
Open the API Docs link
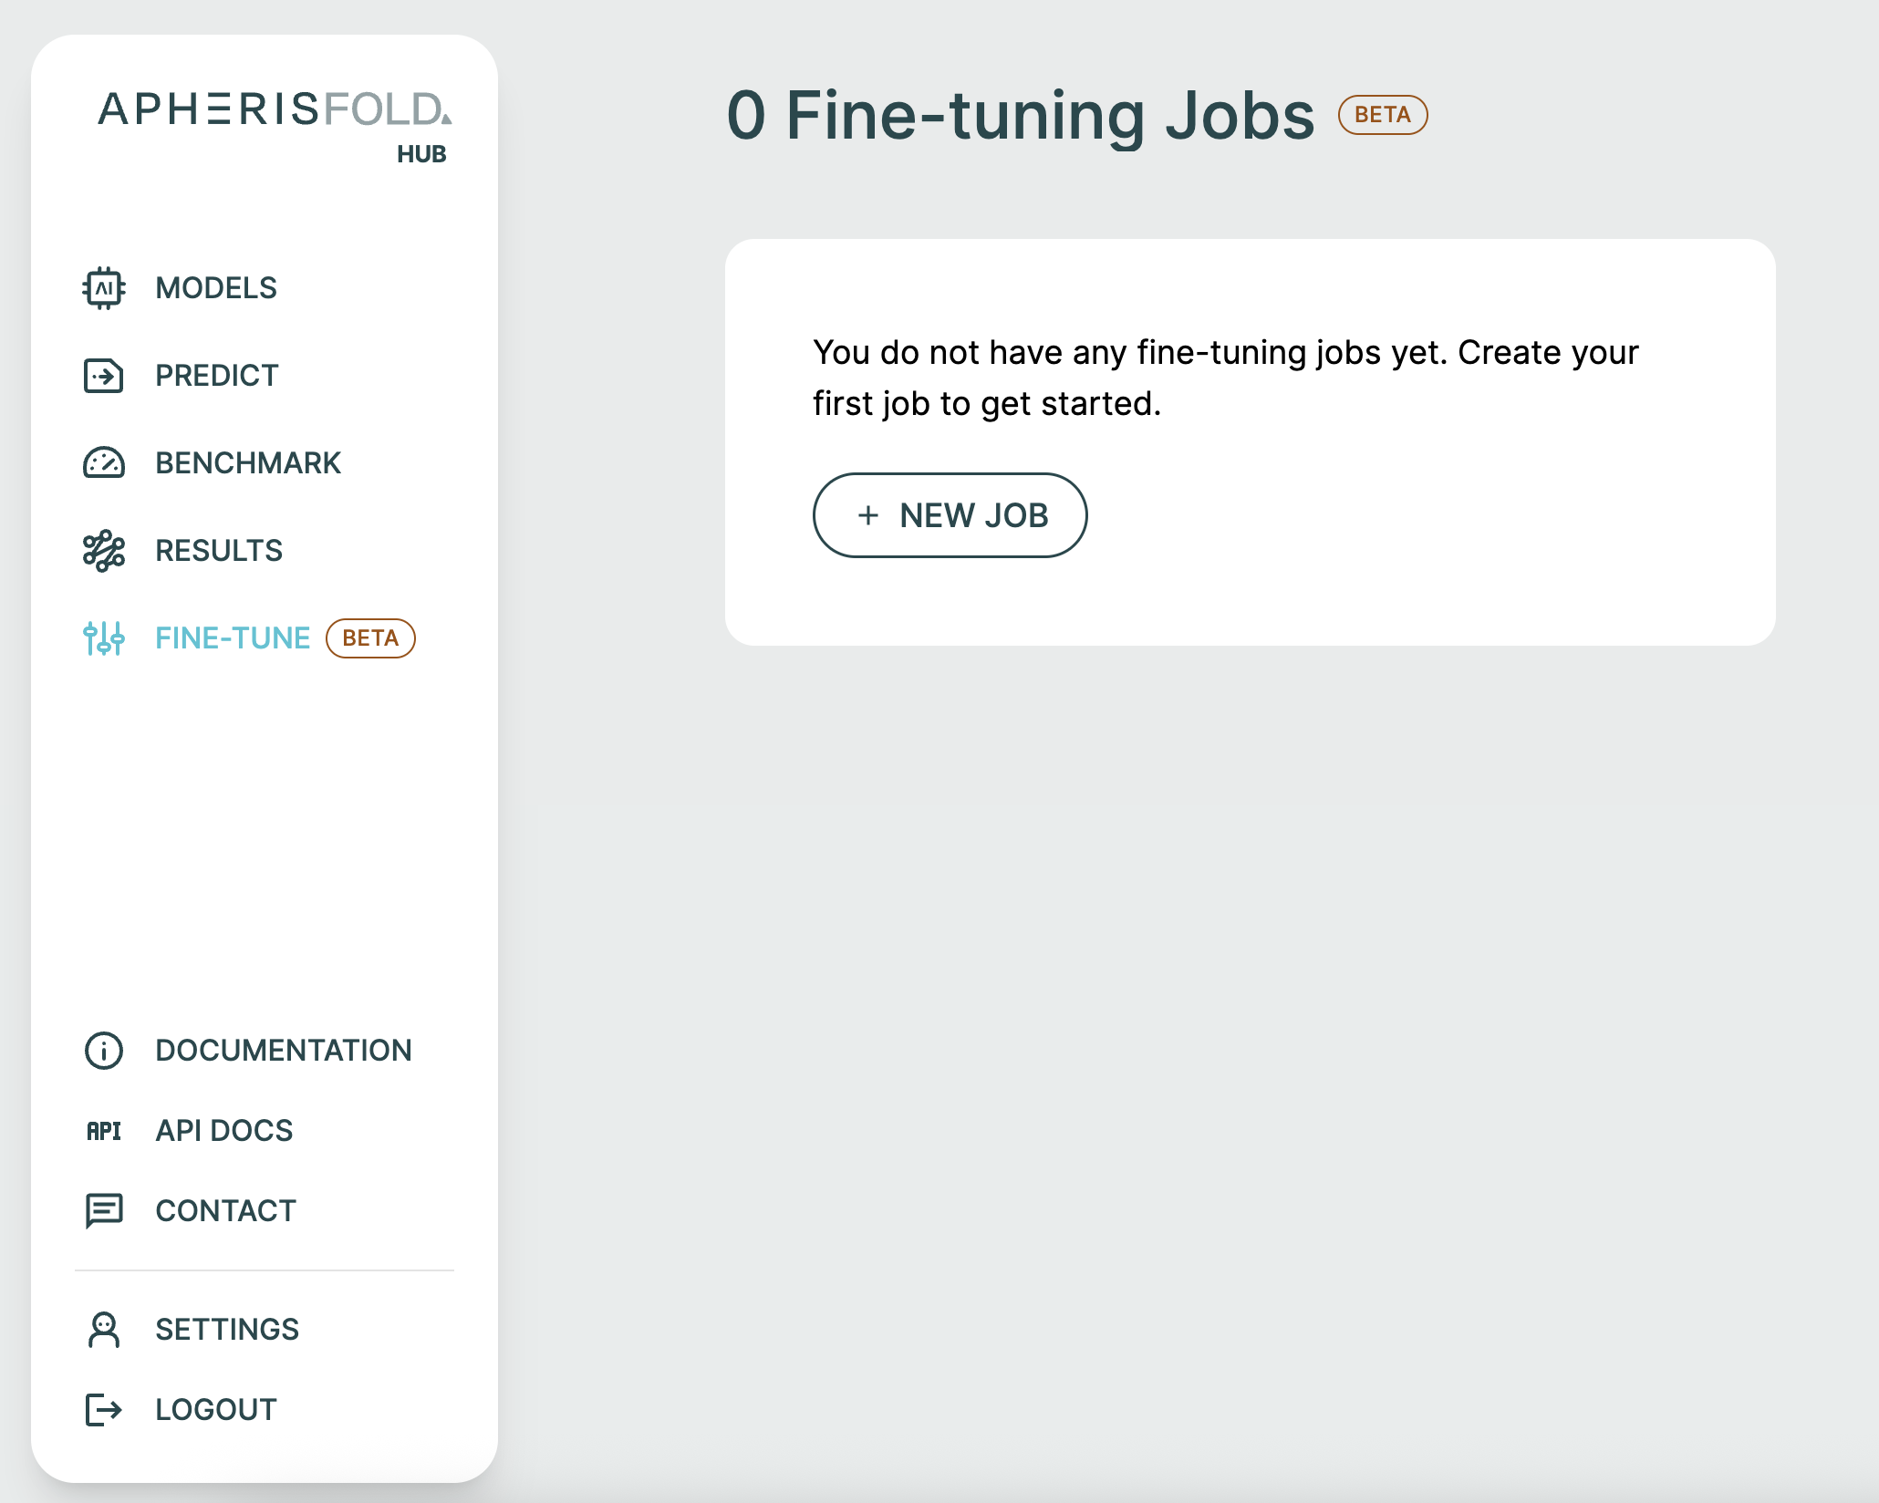[224, 1131]
